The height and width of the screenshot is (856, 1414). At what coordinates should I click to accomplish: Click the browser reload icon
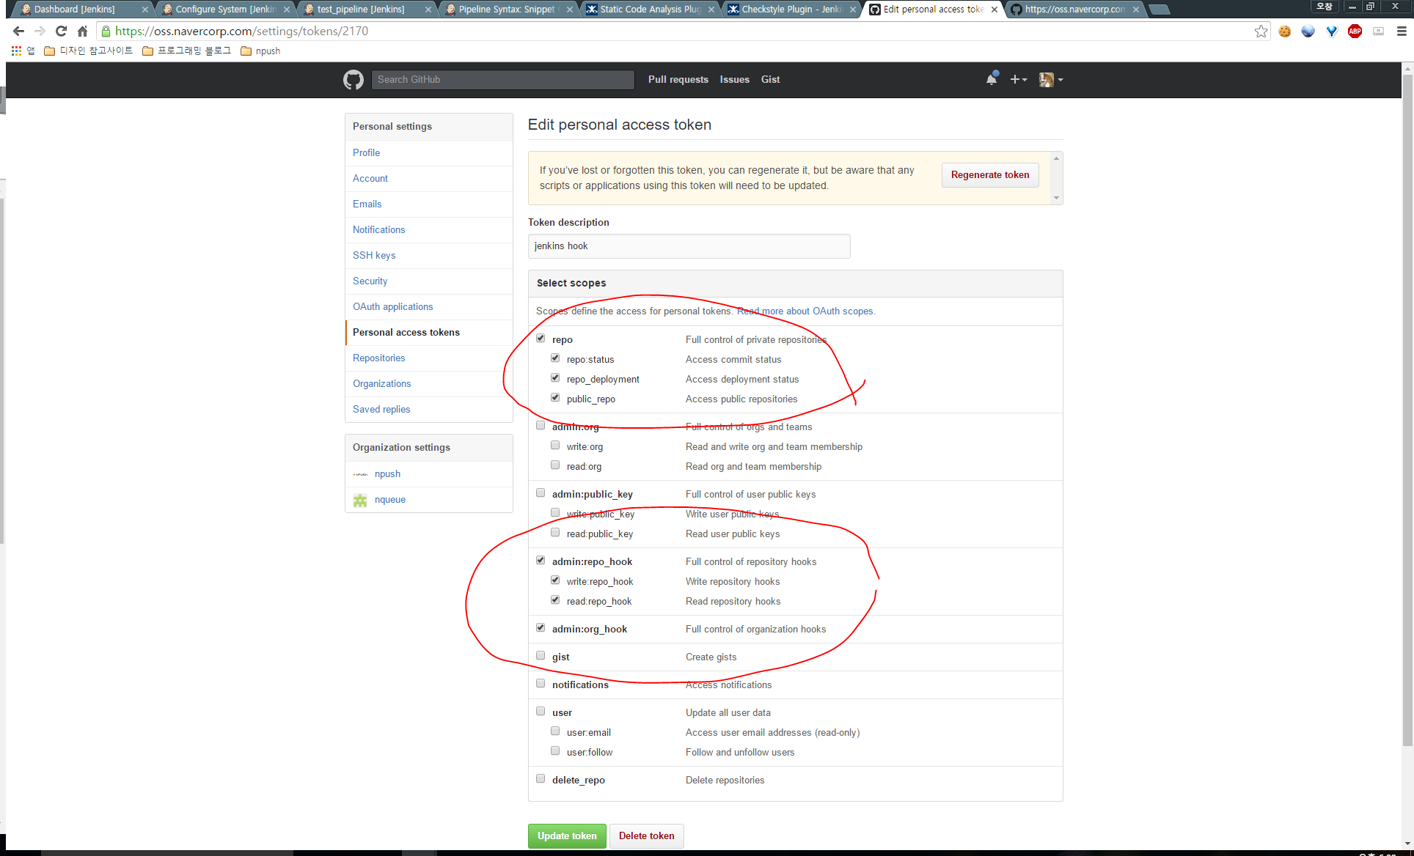[x=62, y=31]
